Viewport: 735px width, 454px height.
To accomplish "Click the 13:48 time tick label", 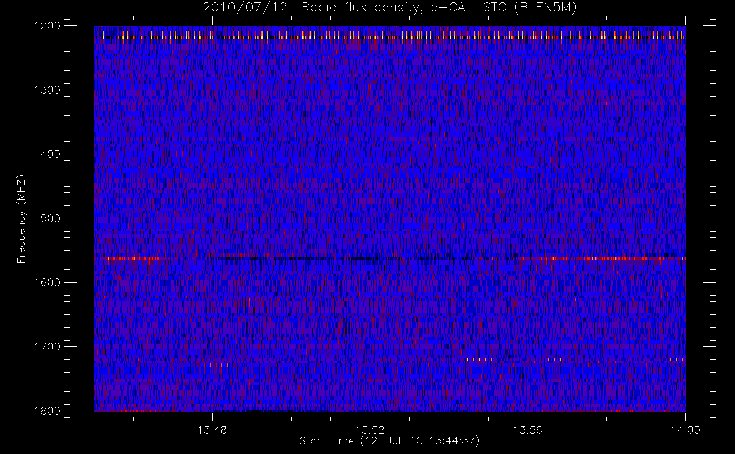I will [x=212, y=430].
